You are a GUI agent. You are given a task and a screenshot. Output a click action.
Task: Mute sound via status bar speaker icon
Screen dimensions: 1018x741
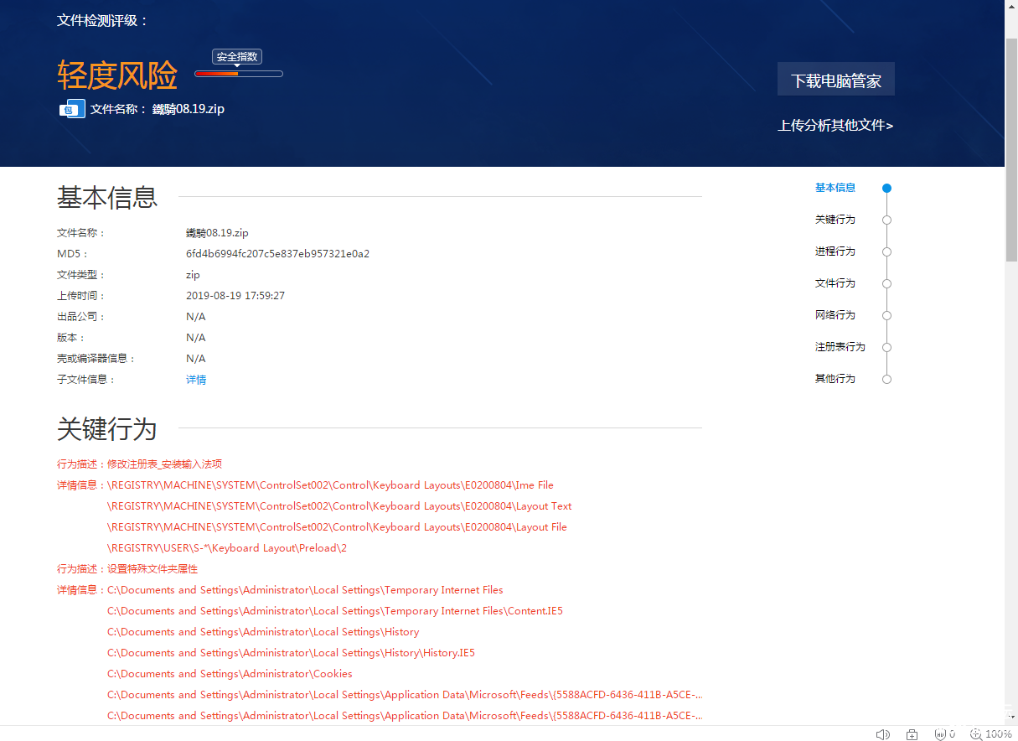pos(882,734)
